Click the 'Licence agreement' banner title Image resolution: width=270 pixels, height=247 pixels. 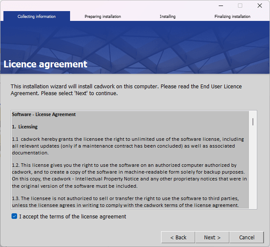click(45, 64)
